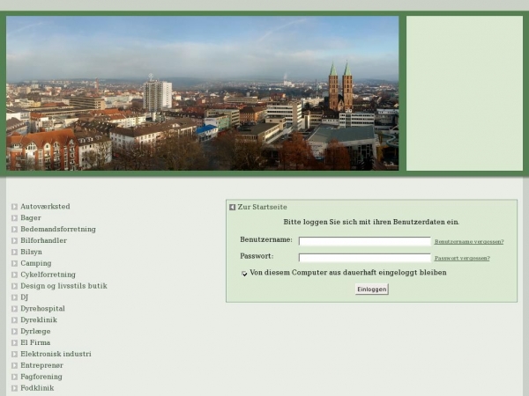The image size is (529, 396).
Task: Visit the Elektronisk industri category
Action: pos(56,354)
